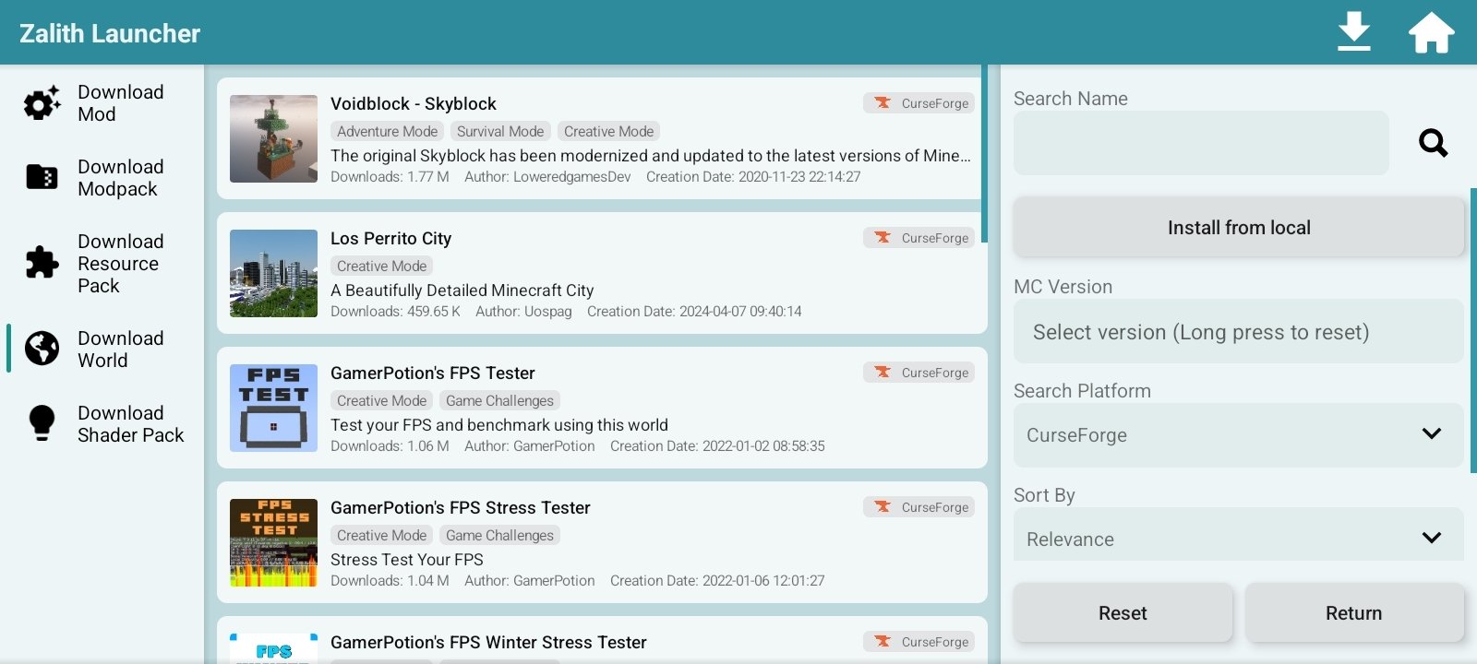Open GamerPotion's FPS Stress Tester thumbnail

tap(273, 542)
